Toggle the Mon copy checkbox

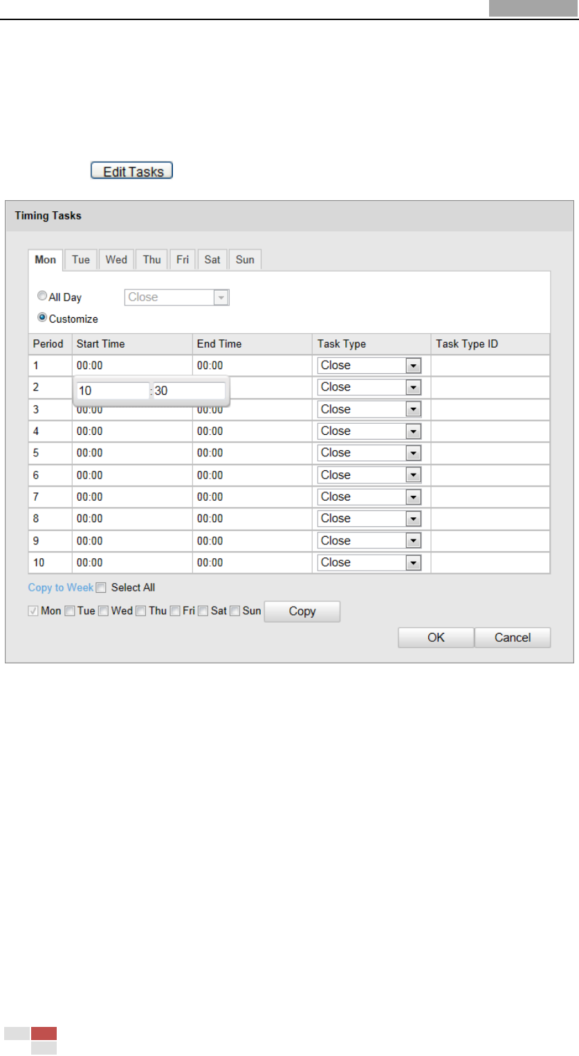tap(33, 611)
